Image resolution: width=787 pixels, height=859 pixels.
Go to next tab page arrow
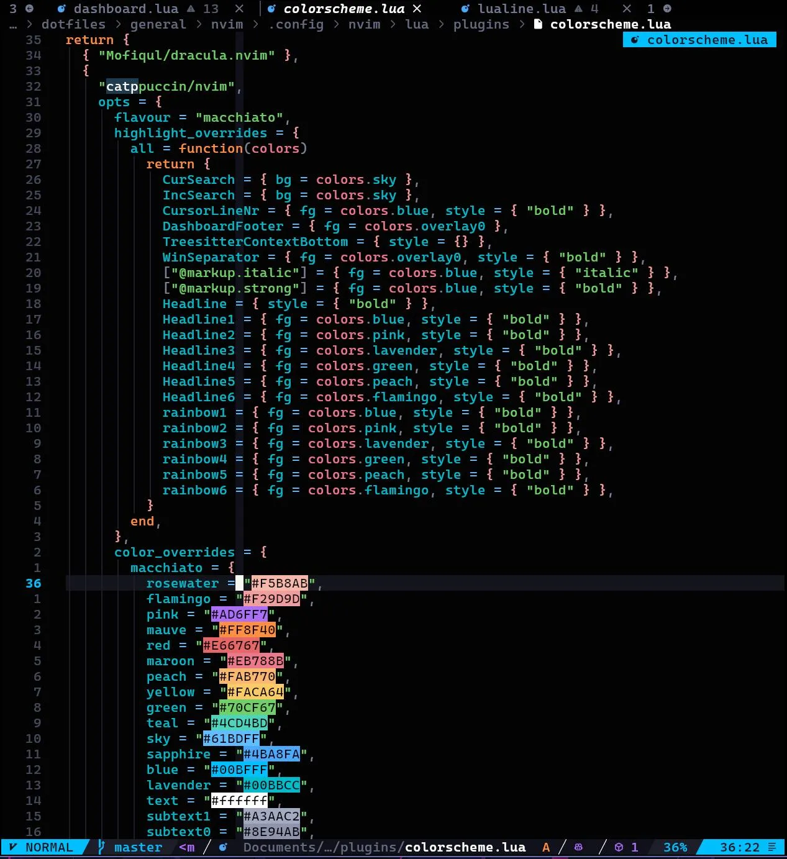[x=667, y=9]
